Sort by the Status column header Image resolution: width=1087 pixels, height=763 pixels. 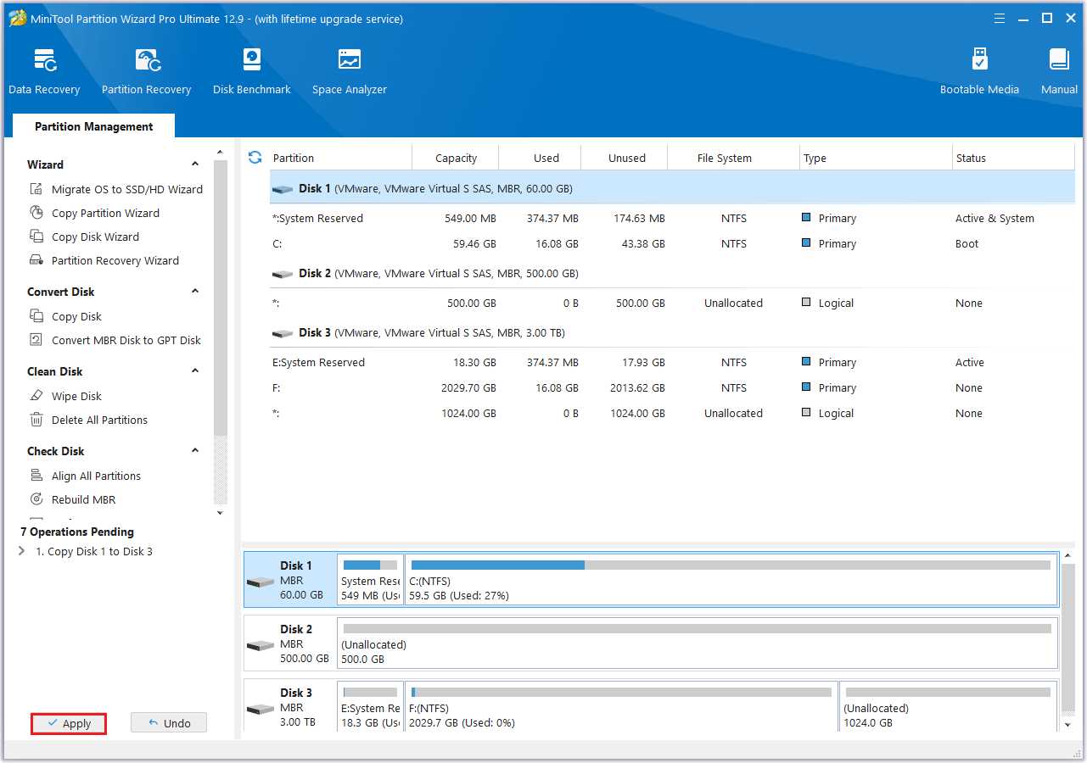(1014, 158)
